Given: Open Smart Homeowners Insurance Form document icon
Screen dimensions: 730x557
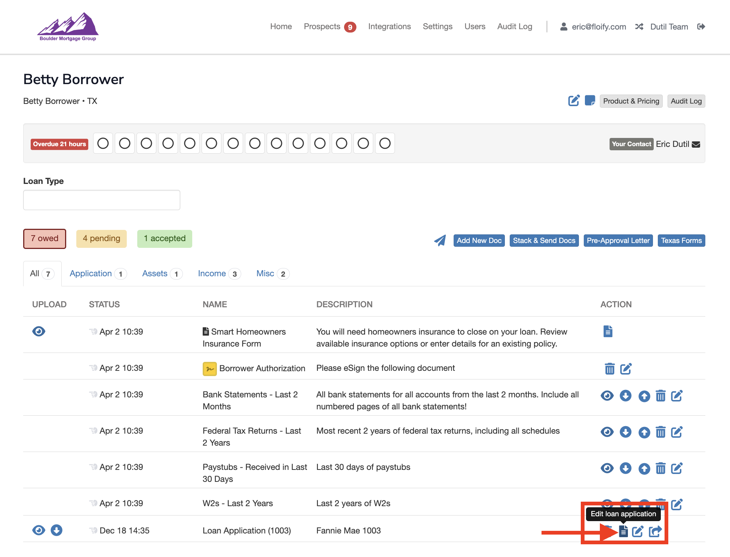Looking at the screenshot, I should tap(608, 331).
